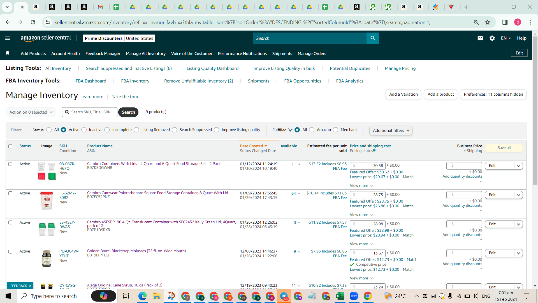The image size is (538, 303).
Task: Select the All status radio button
Action: [x=49, y=130]
